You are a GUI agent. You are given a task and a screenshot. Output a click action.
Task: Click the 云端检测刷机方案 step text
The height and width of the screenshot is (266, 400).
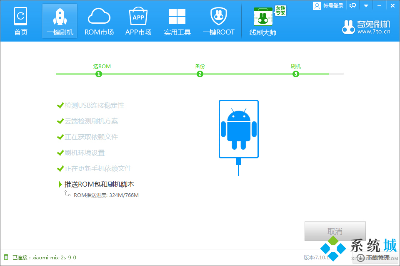pyautogui.click(x=91, y=121)
